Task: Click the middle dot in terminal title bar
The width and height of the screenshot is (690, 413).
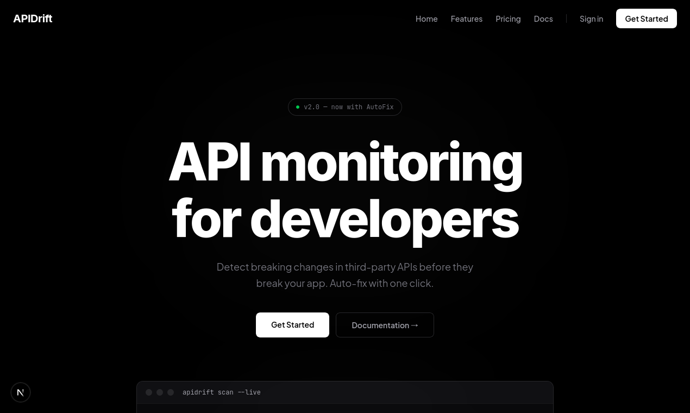Action: 160,392
